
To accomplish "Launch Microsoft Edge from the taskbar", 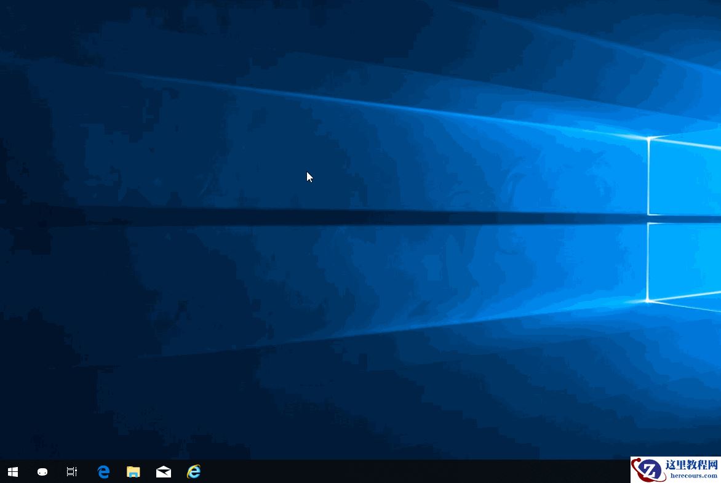I will tap(103, 471).
